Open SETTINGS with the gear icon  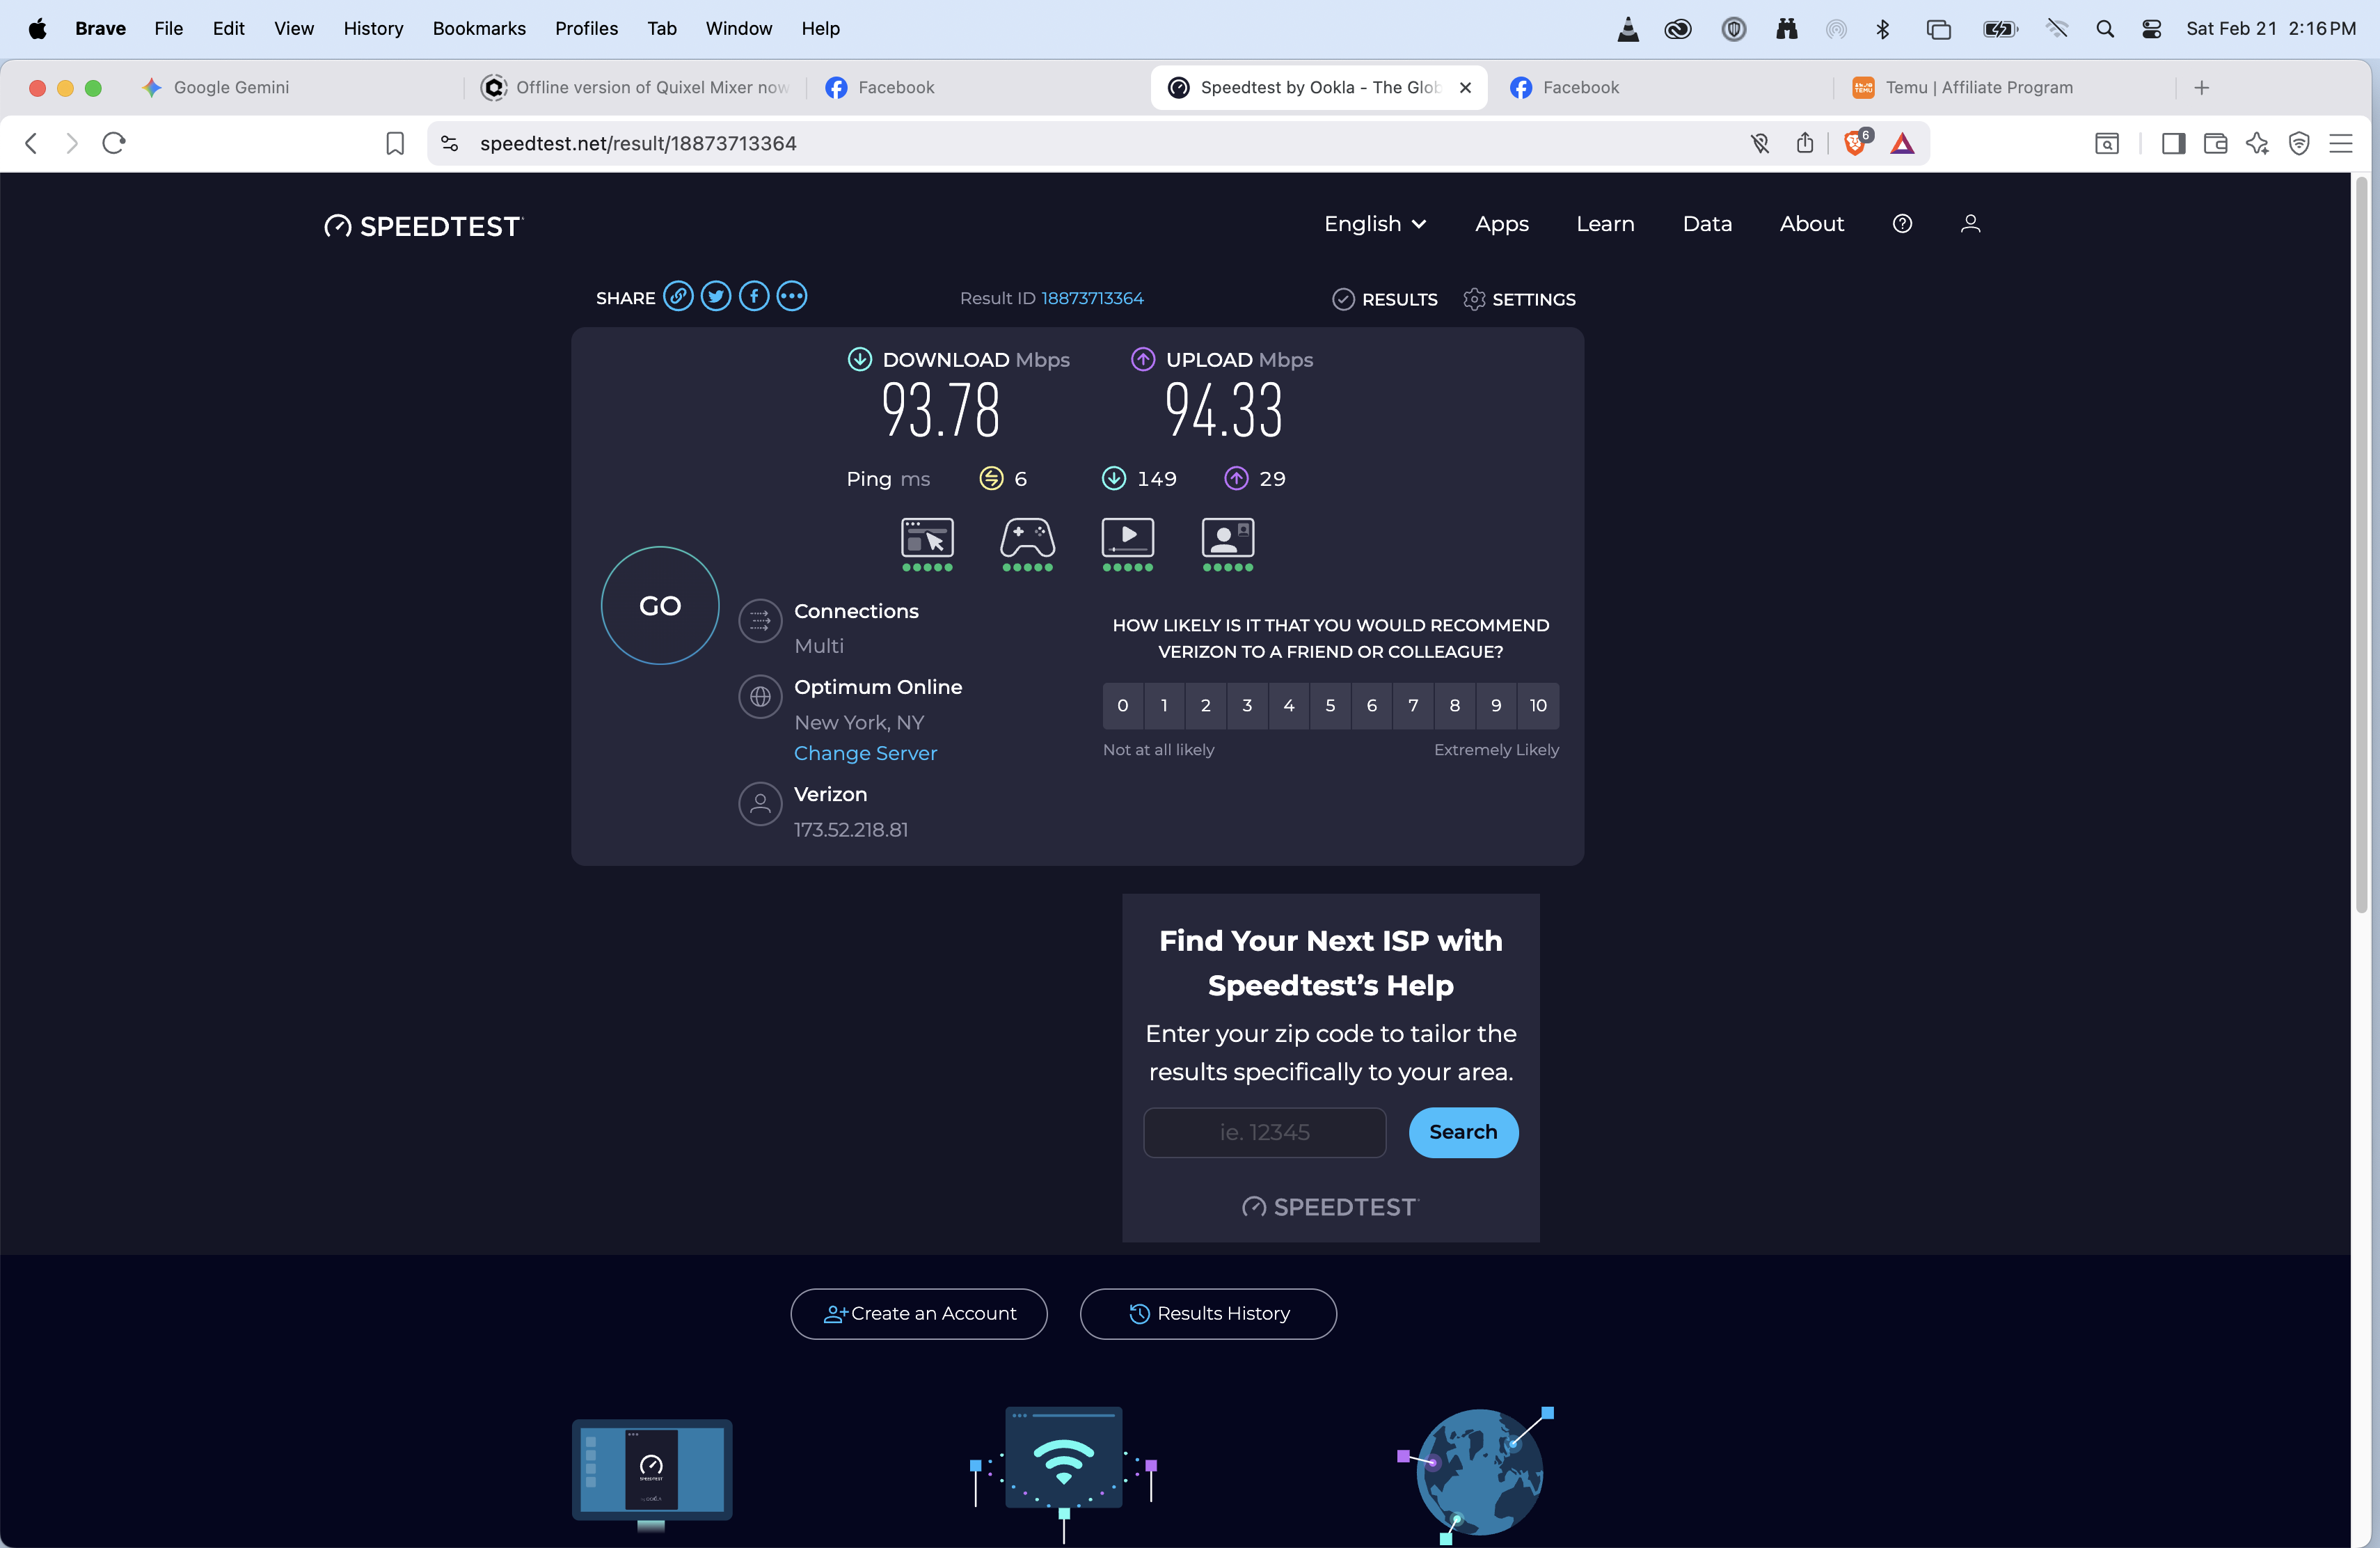pos(1519,299)
